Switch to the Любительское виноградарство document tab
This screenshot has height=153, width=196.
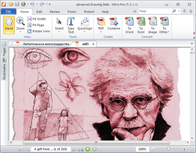45,44
